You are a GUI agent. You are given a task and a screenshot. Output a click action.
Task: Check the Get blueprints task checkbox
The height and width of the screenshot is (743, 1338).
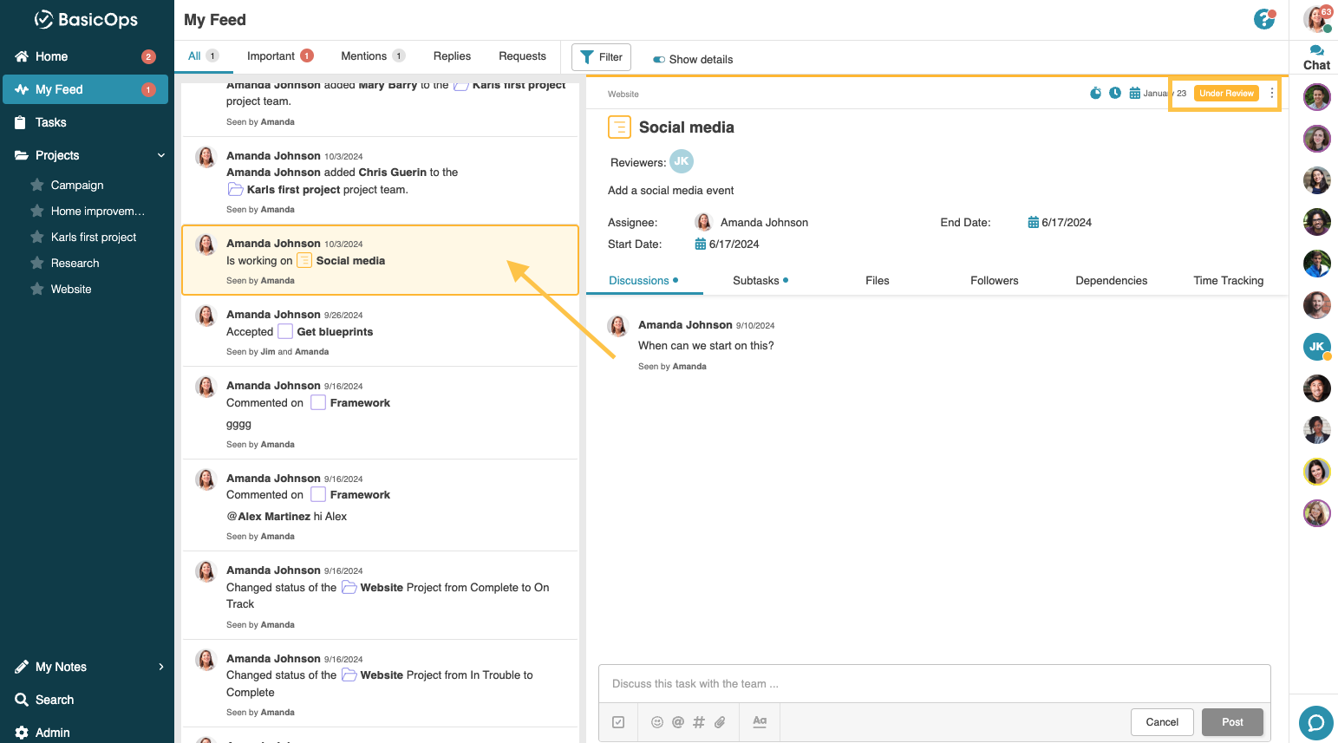coord(285,332)
